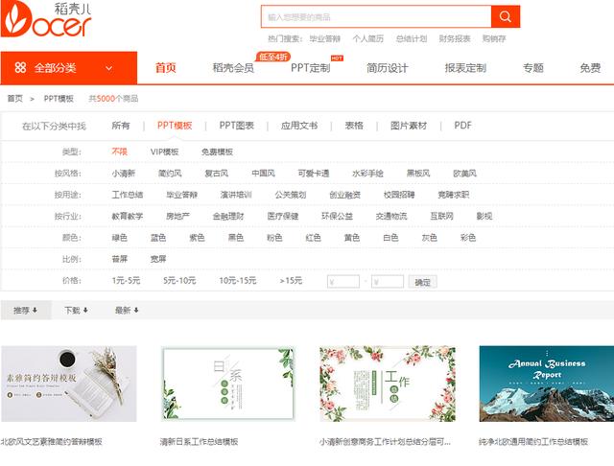614x466 pixels.
Task: Click the 确定 price confirm button
Action: (422, 282)
